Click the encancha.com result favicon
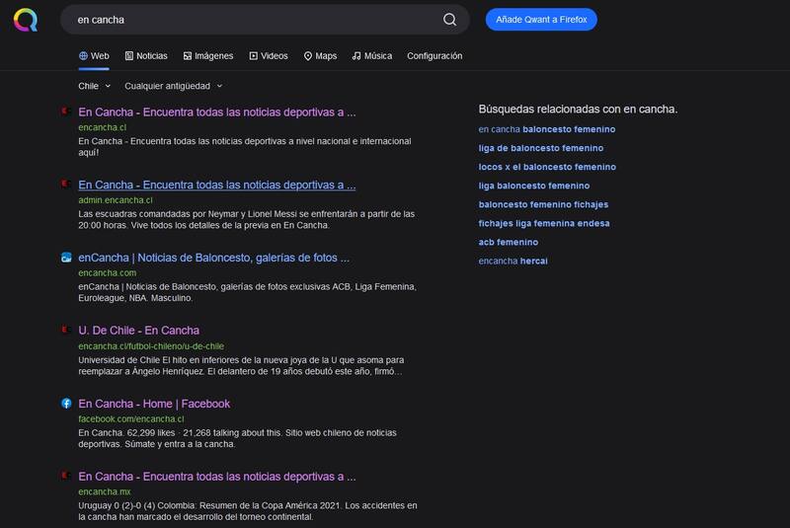Image resolution: width=790 pixels, height=528 pixels. (x=66, y=258)
